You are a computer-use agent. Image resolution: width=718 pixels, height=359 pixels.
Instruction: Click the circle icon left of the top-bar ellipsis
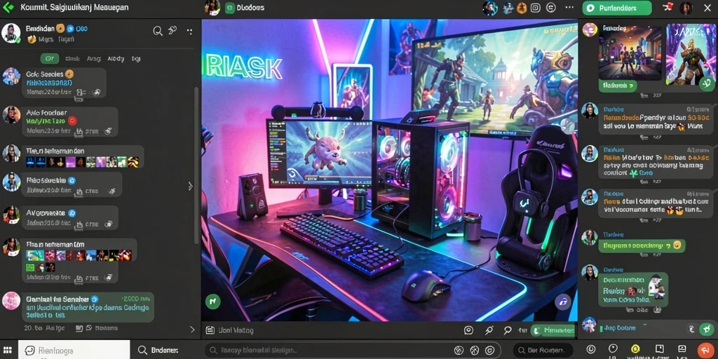(x=551, y=8)
